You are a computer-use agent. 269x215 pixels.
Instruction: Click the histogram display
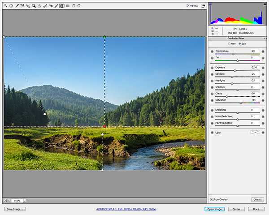237,14
